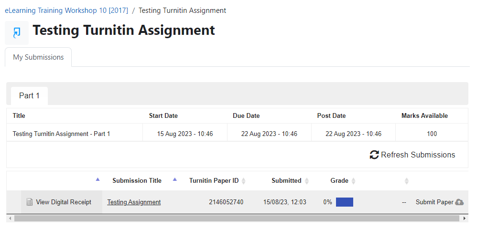Click sort arrows on unlabeled last column
The width and height of the screenshot is (477, 230).
tap(407, 181)
